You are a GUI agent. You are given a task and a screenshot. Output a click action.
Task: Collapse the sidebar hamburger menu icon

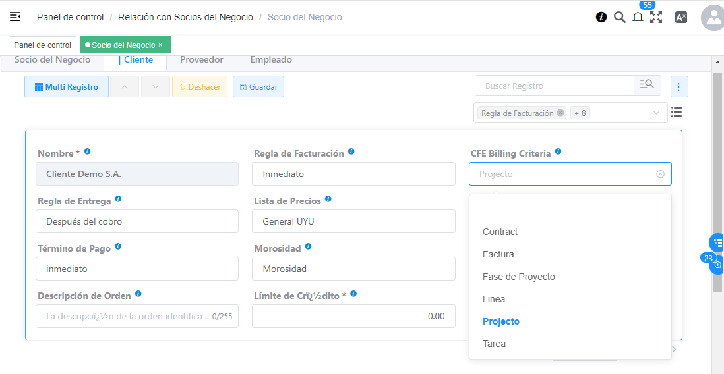tap(15, 17)
